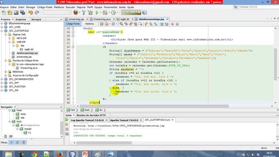This screenshot has width=279, height=157.
Task: Click the memory usage bar
Action: tap(131, 13)
